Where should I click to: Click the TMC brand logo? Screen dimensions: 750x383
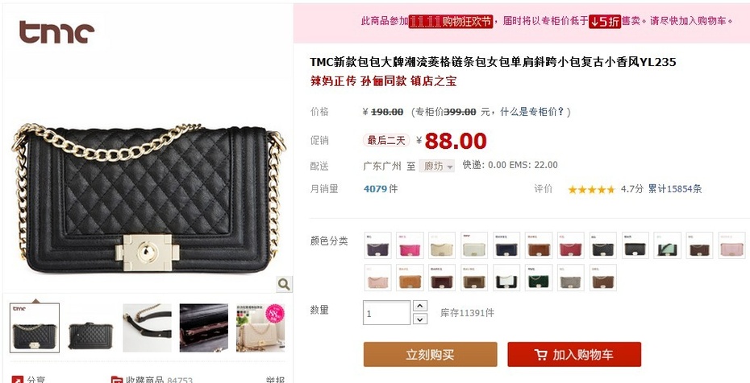coord(56,32)
